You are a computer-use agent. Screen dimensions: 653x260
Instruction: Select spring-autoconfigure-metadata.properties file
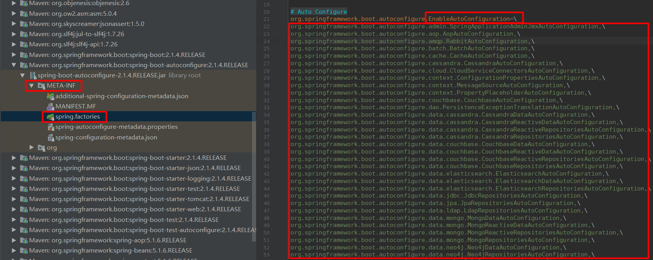point(116,127)
